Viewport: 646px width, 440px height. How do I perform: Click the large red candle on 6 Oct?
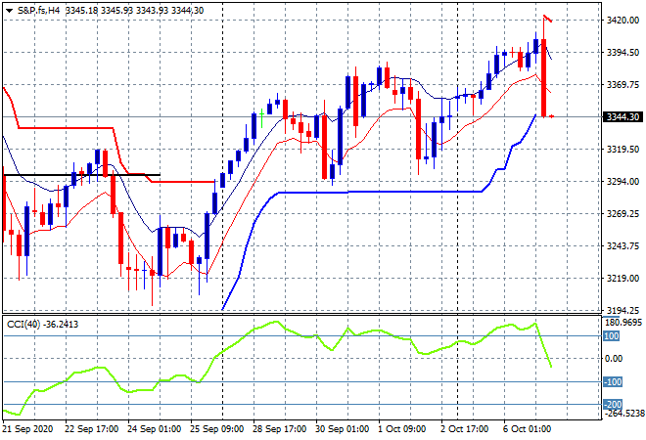point(544,78)
